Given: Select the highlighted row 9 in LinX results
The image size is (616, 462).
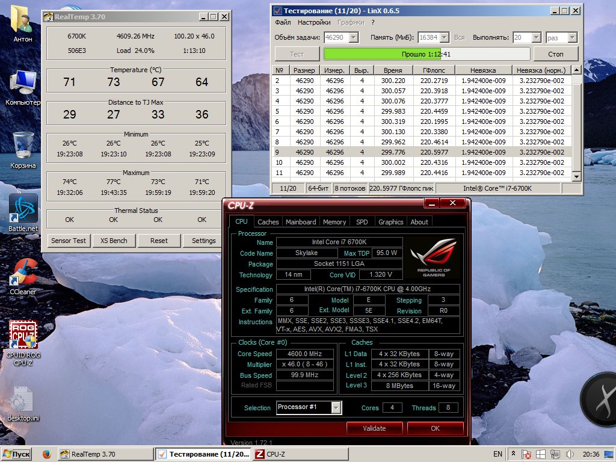Looking at the screenshot, I should coord(422,152).
